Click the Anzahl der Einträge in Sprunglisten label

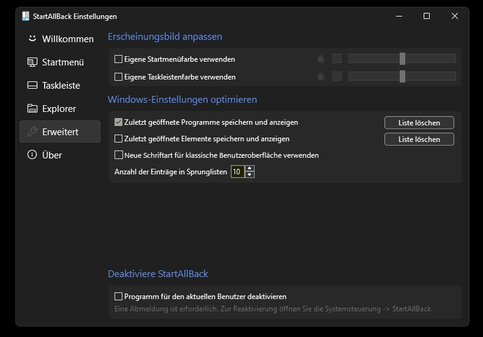pyautogui.click(x=171, y=172)
